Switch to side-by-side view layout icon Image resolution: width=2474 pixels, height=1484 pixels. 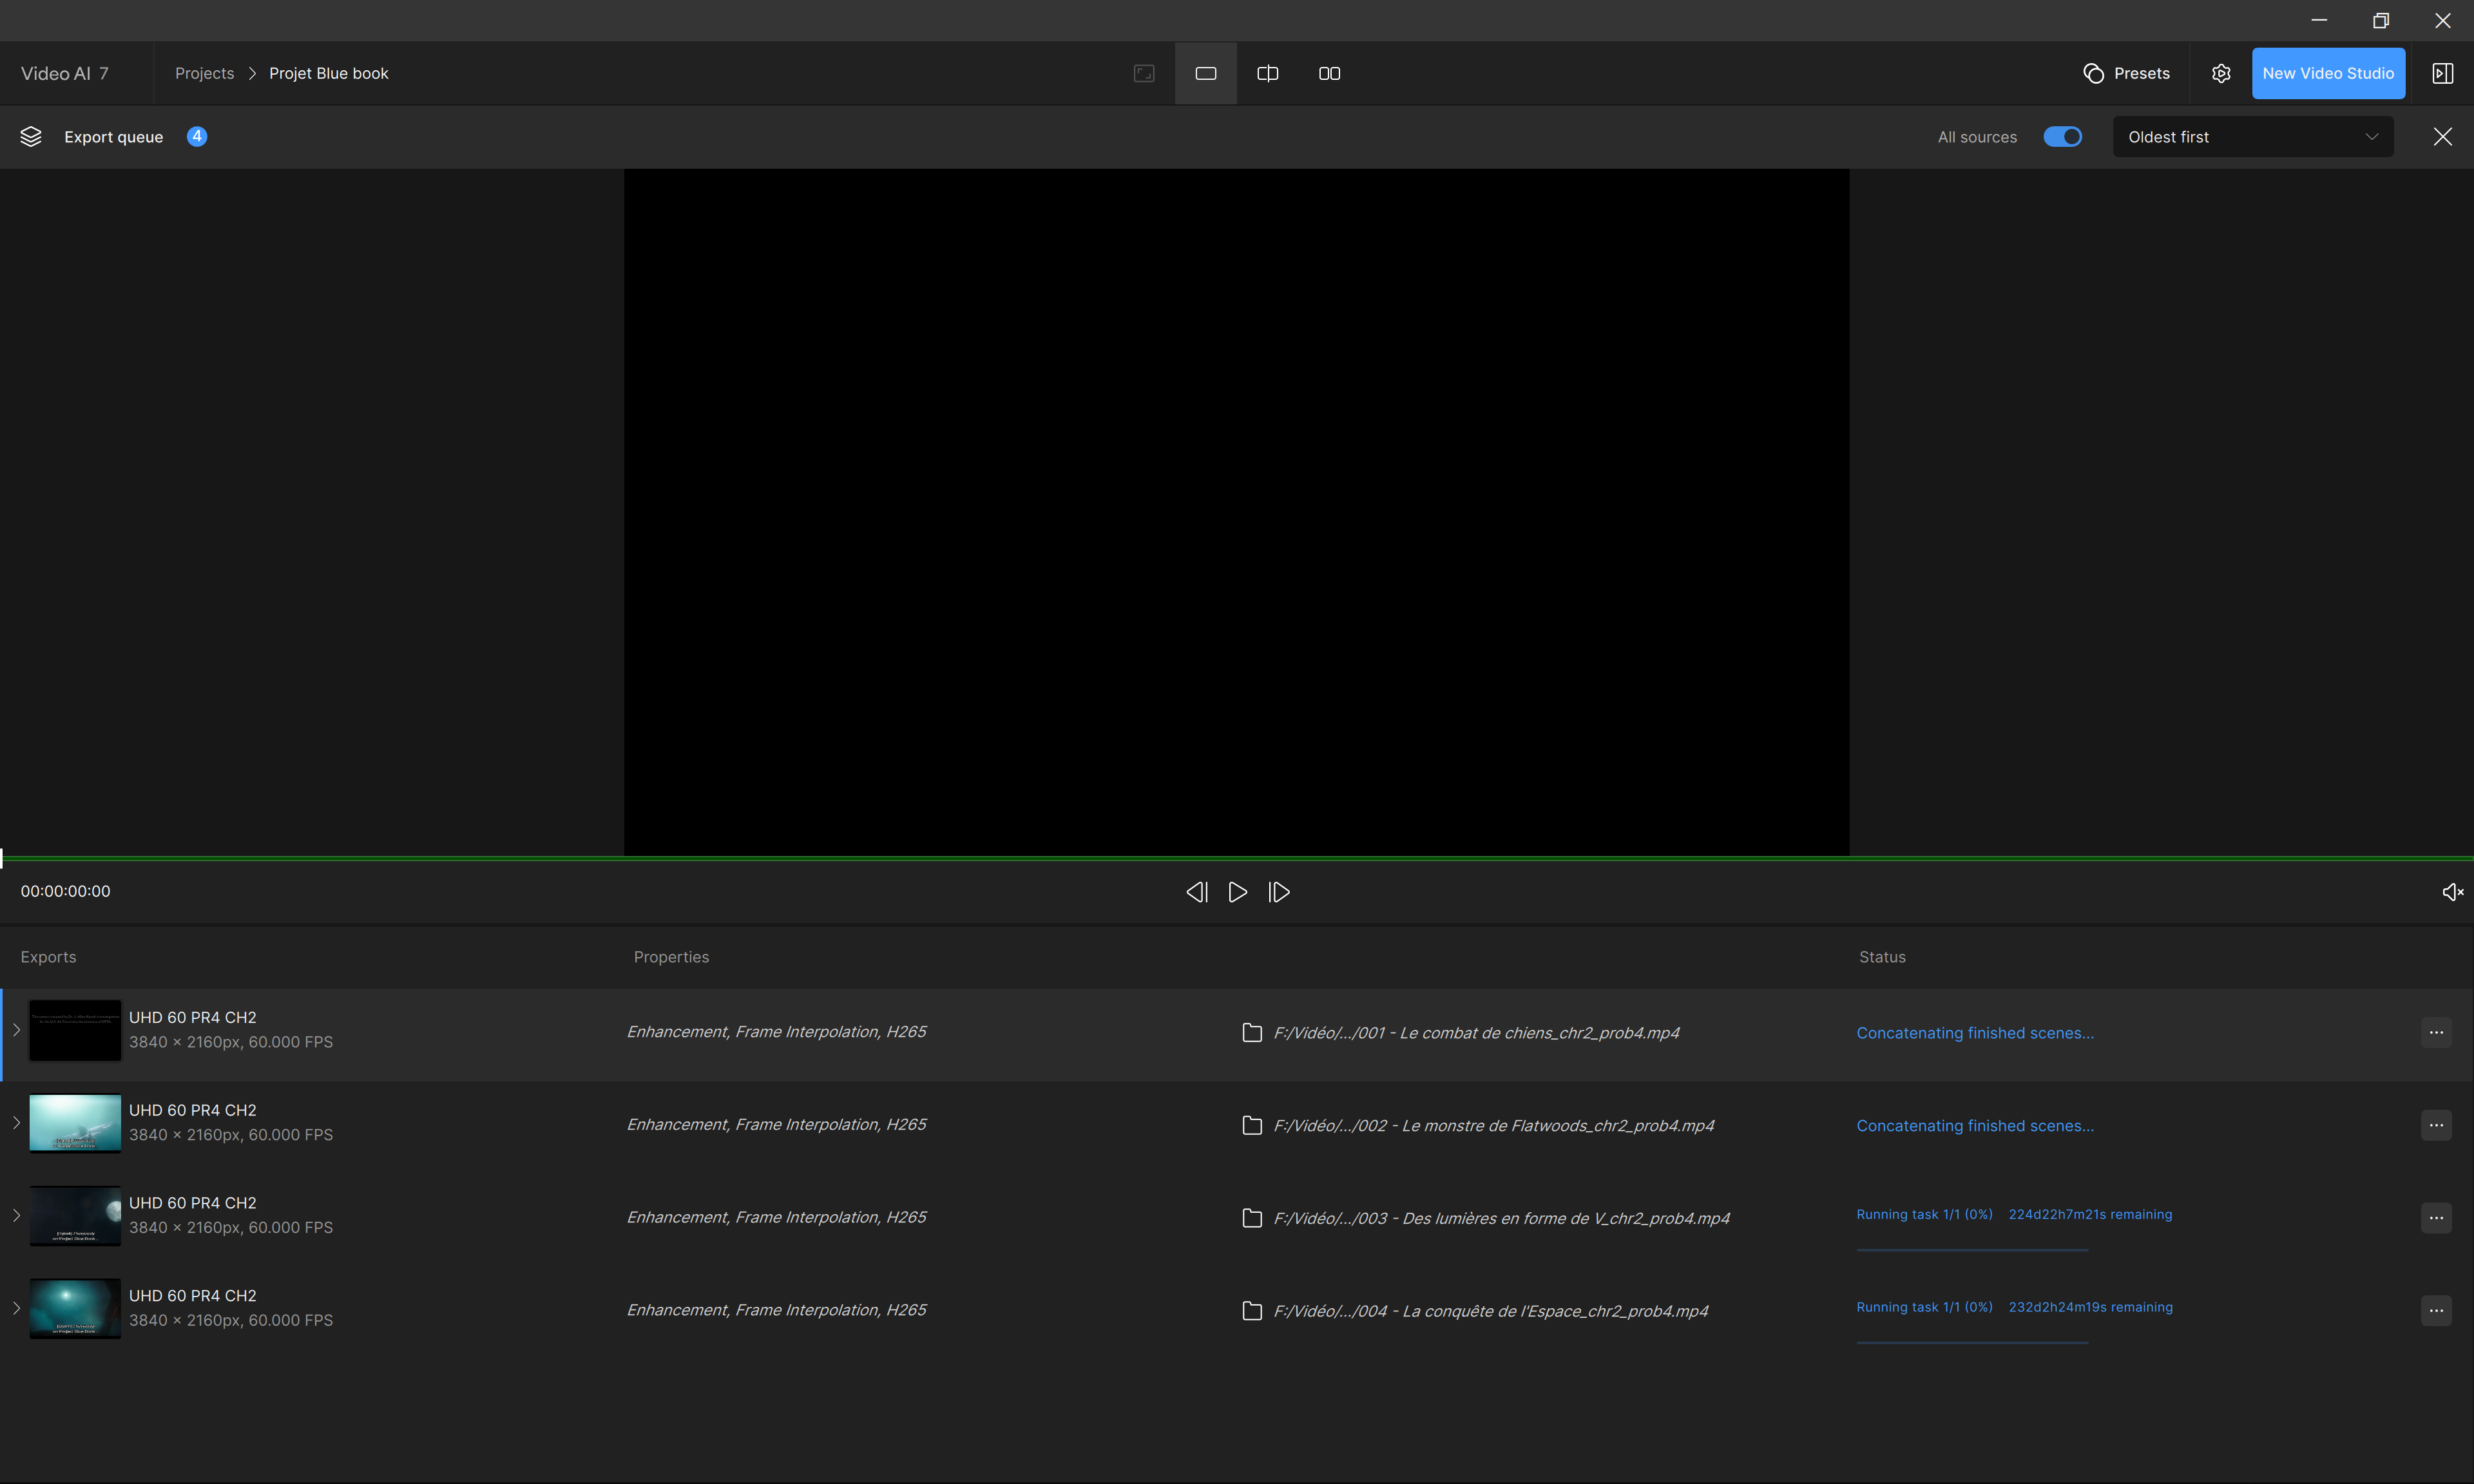pyautogui.click(x=1329, y=73)
